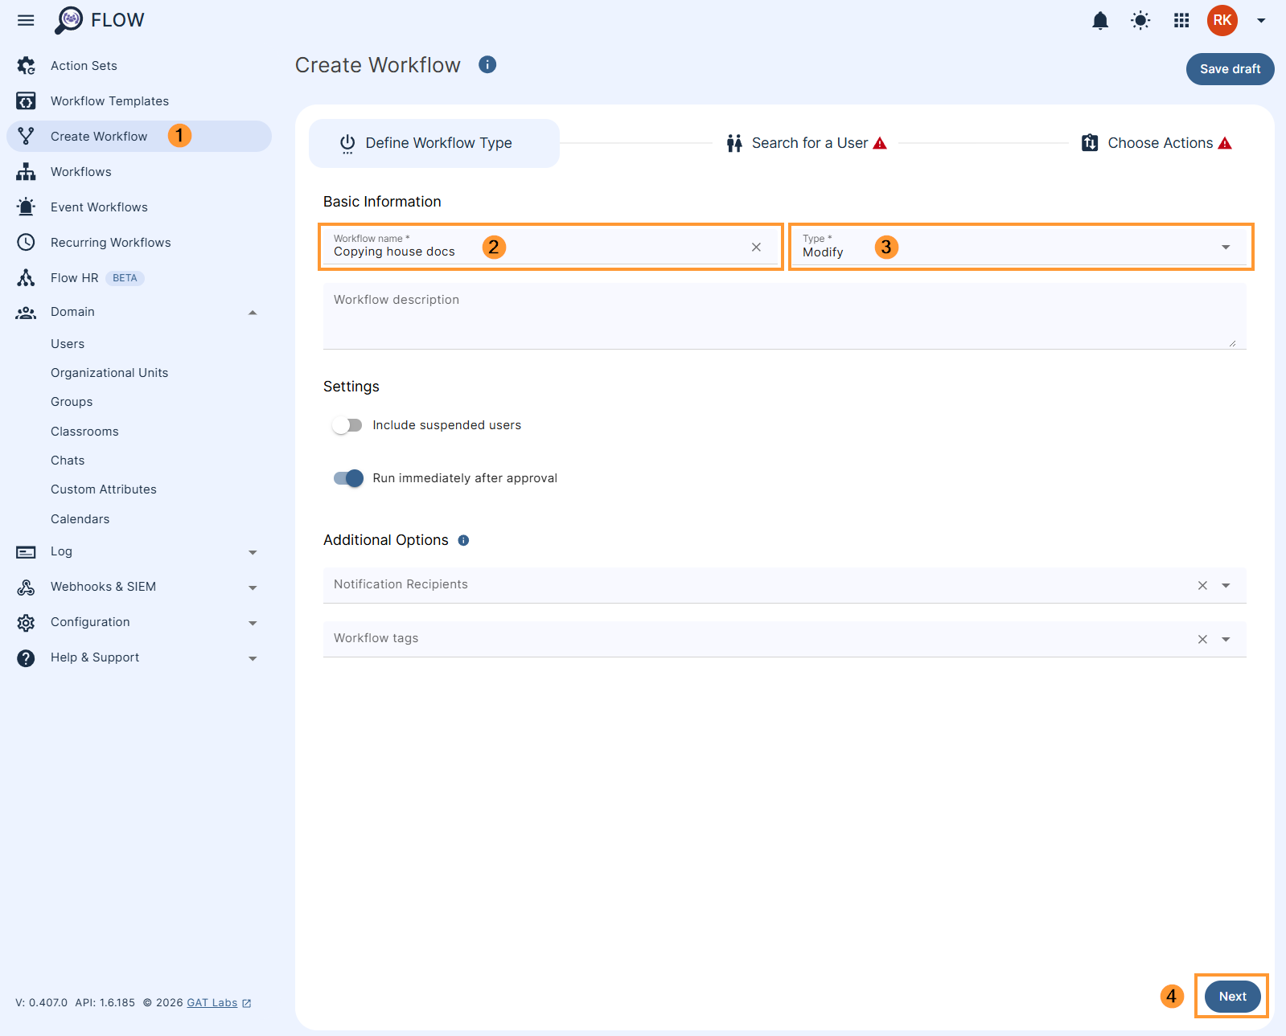Open Workflow Templates page

tap(109, 101)
